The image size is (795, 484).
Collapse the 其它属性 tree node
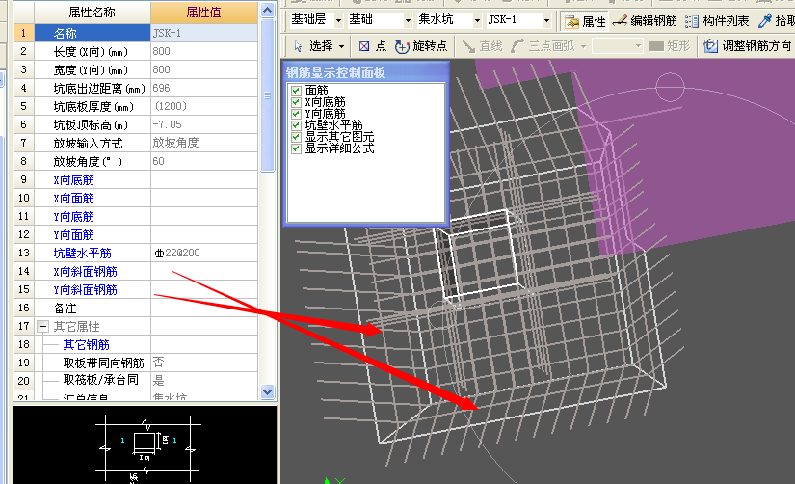(42, 326)
